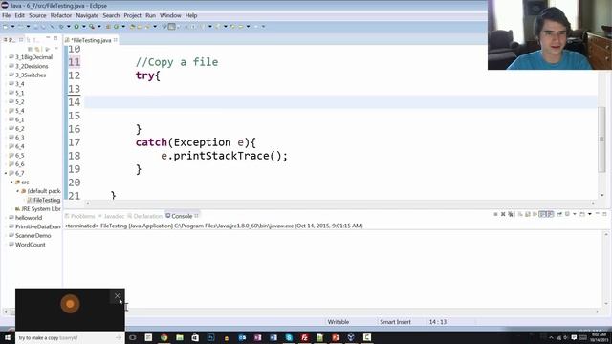Switch to the Javadoc tab
This screenshot has height=344, width=612.
[x=112, y=216]
